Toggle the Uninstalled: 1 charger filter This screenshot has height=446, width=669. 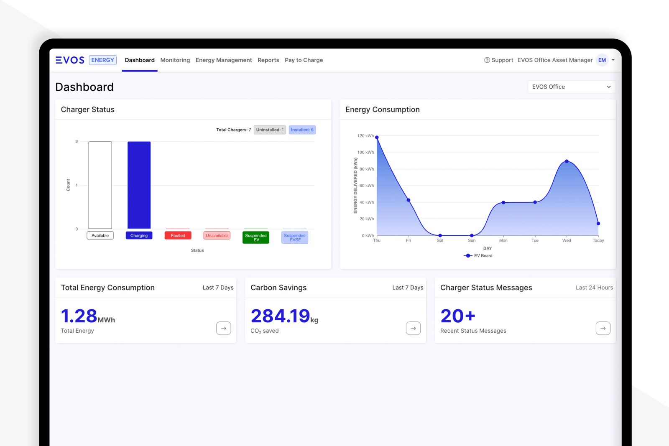tap(270, 130)
